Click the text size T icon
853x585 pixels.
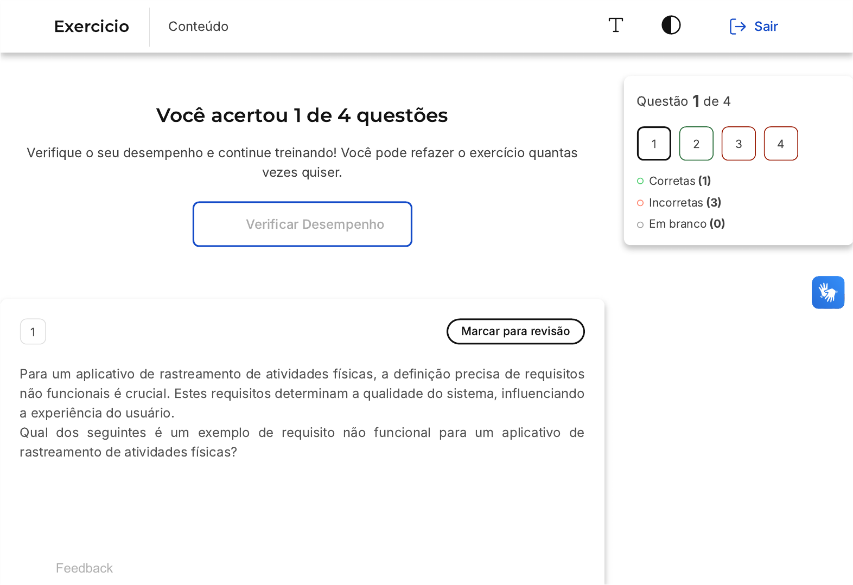pyautogui.click(x=615, y=25)
